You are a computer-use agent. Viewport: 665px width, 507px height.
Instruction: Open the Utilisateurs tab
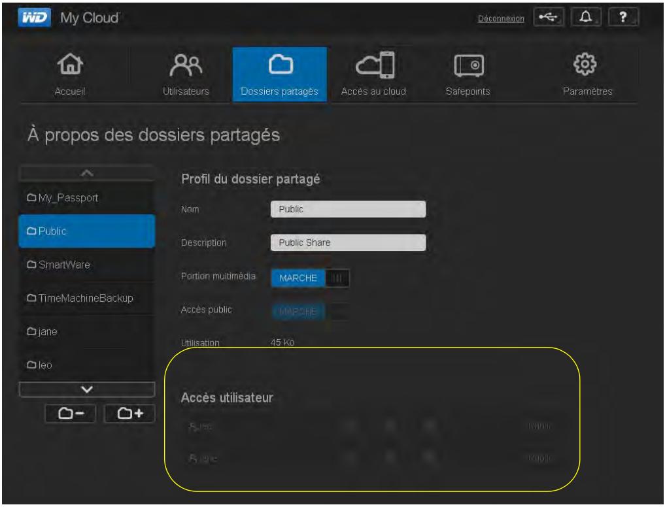pos(186,74)
